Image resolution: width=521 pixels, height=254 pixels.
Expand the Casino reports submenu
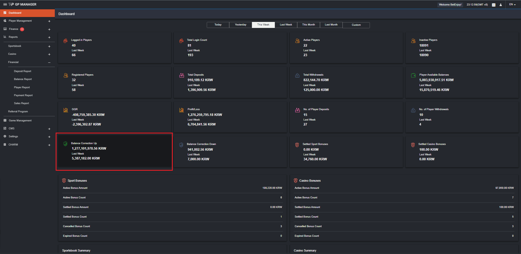point(49,55)
